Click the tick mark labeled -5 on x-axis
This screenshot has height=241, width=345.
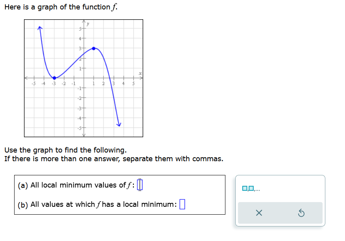pyautogui.click(x=33, y=78)
